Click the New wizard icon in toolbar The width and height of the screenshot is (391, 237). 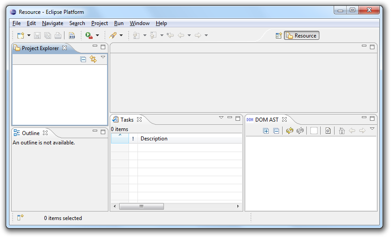click(21, 35)
